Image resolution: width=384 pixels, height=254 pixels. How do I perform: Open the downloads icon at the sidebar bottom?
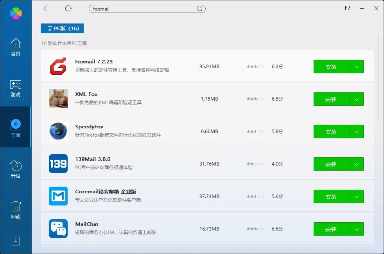pos(16,241)
